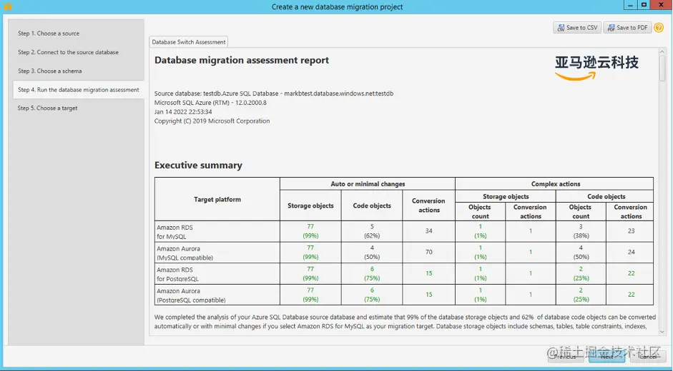Export report with Save to PDF

[627, 27]
